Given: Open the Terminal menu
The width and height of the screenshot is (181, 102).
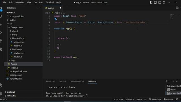Looking at the screenshot, I should pyautogui.click(x=50, y=3).
